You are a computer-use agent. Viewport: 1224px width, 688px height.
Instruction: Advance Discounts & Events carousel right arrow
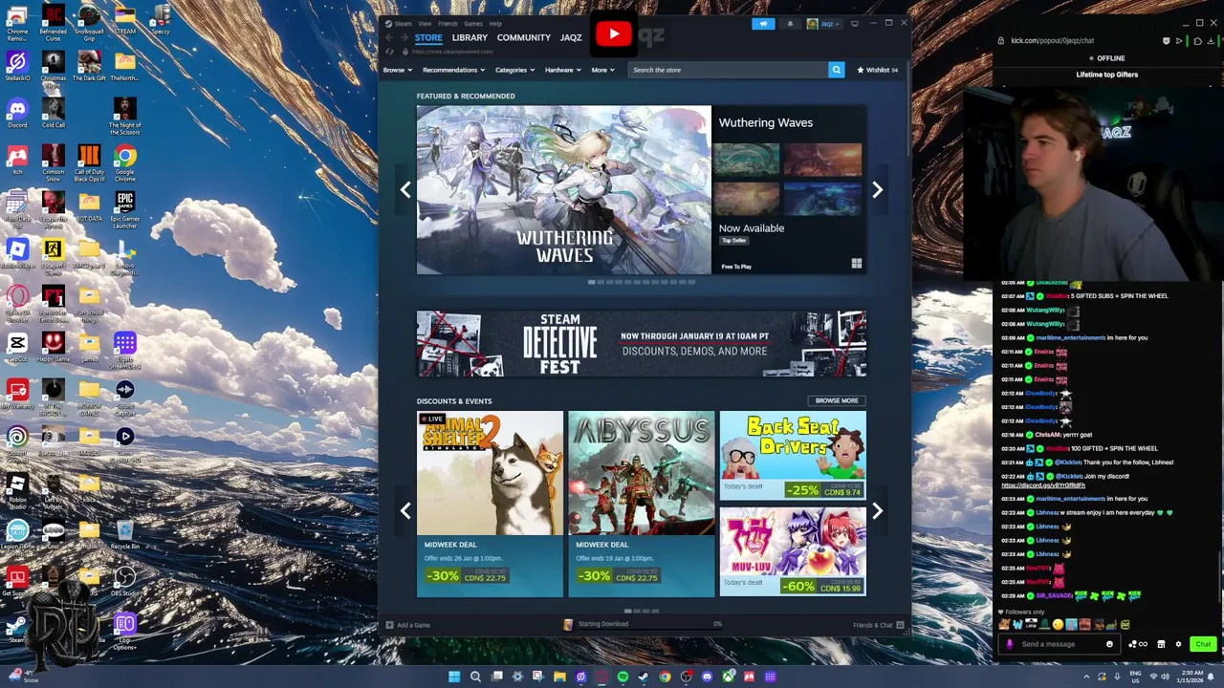pos(877,510)
